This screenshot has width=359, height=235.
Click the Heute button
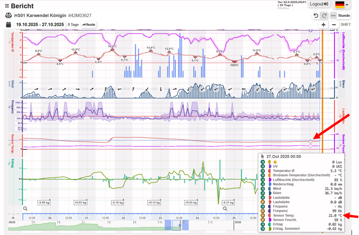(x=89, y=25)
